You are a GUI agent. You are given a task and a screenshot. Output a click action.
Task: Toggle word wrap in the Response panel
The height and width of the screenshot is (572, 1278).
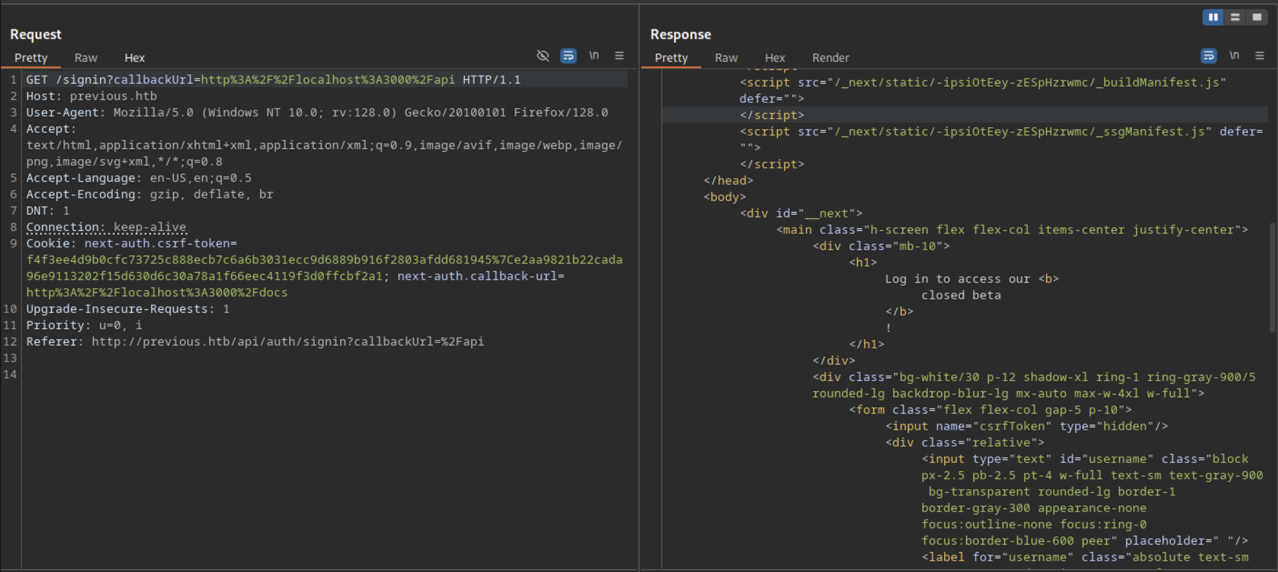tap(1209, 56)
